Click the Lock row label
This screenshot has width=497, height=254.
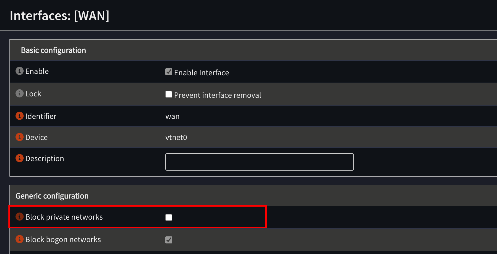(33, 93)
